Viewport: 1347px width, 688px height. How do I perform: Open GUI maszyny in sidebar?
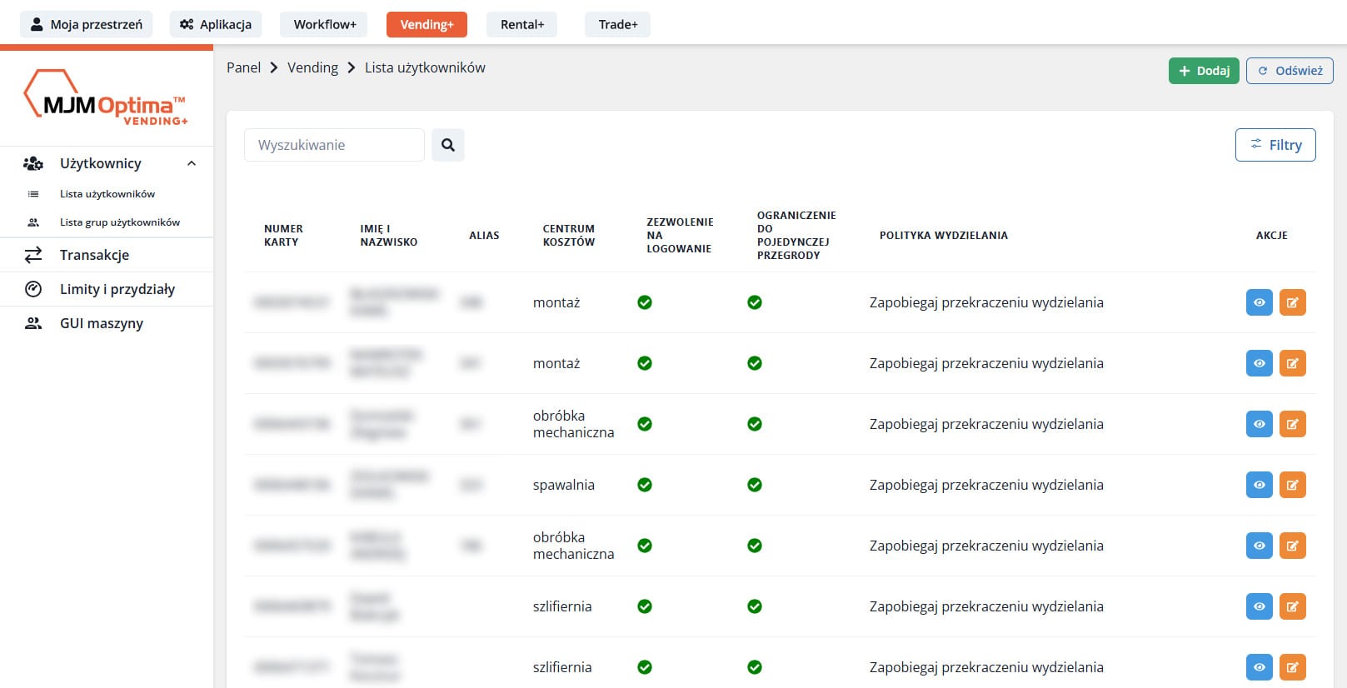point(101,323)
